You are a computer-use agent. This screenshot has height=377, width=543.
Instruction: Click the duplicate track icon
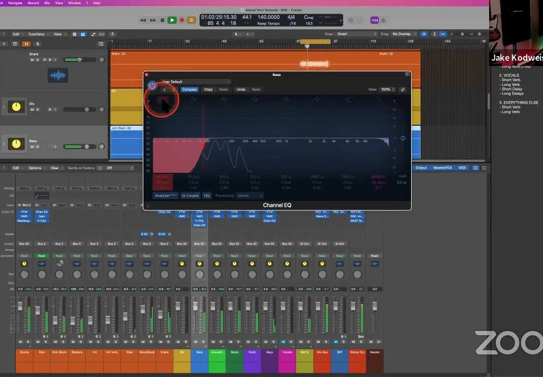15,44
